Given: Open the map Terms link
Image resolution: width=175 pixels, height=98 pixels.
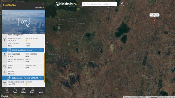Looking at the screenshot, I should (160, 97).
